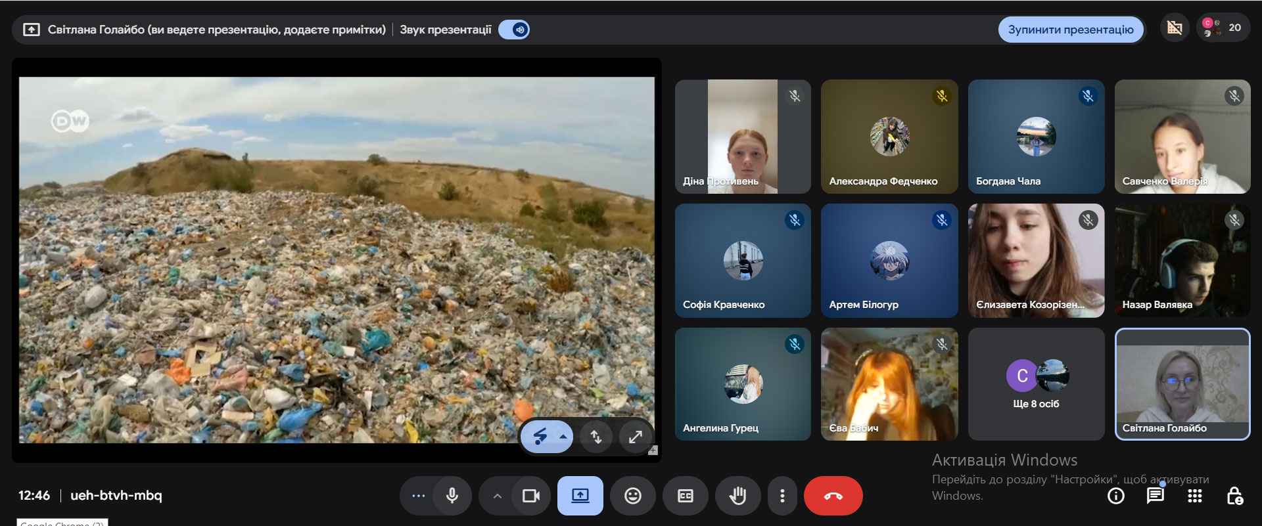1262x526 pixels.
Task: Toggle the presentation audio switch
Action: tap(514, 30)
